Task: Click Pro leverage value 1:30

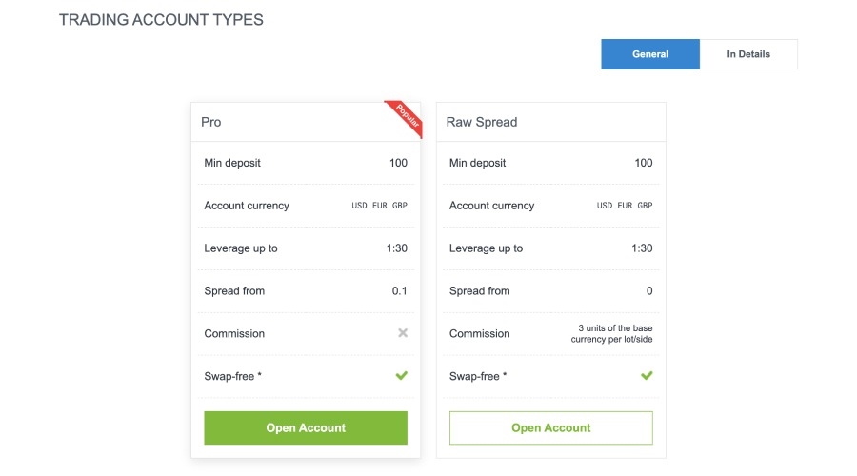Action: 398,248
